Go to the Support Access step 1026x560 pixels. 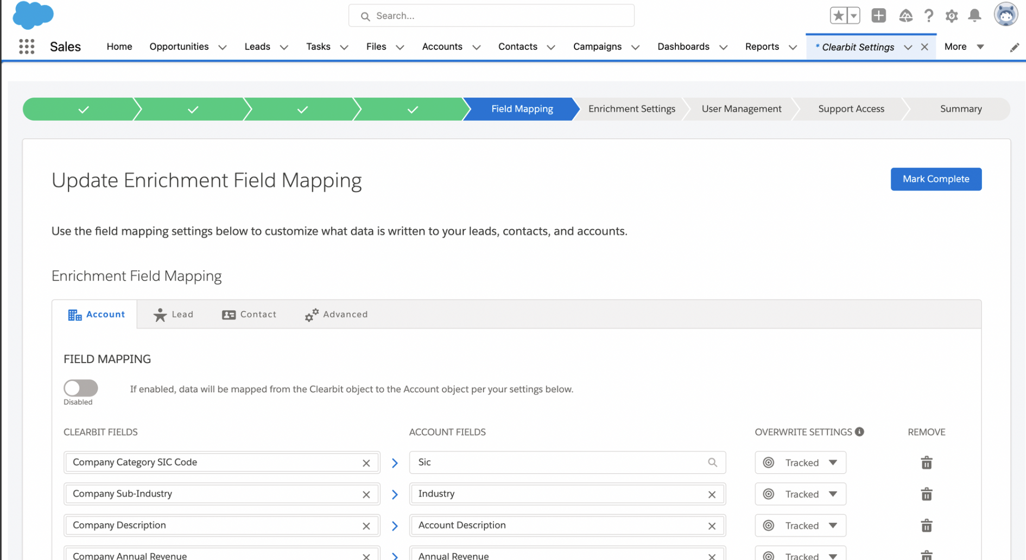[x=851, y=109]
